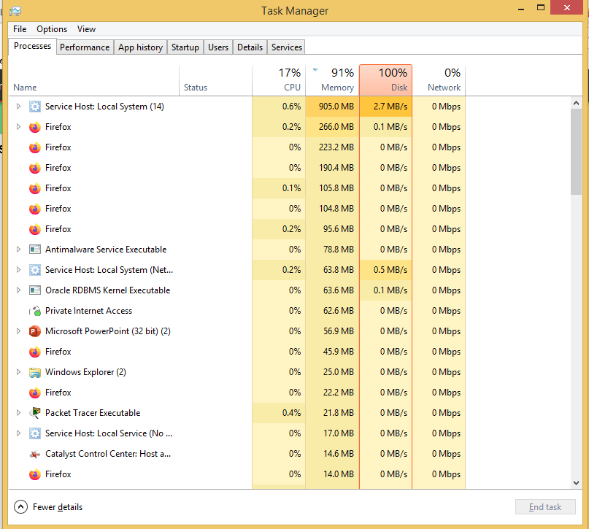Image resolution: width=589 pixels, height=529 pixels.
Task: Expand Microsoft PowerPoint (32 bit) (2)
Action: click(18, 331)
